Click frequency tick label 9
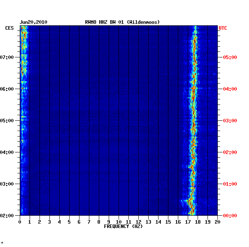Screen dimensions: 249x247 point(109,222)
